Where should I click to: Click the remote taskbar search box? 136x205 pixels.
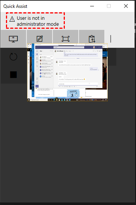coord(39,100)
